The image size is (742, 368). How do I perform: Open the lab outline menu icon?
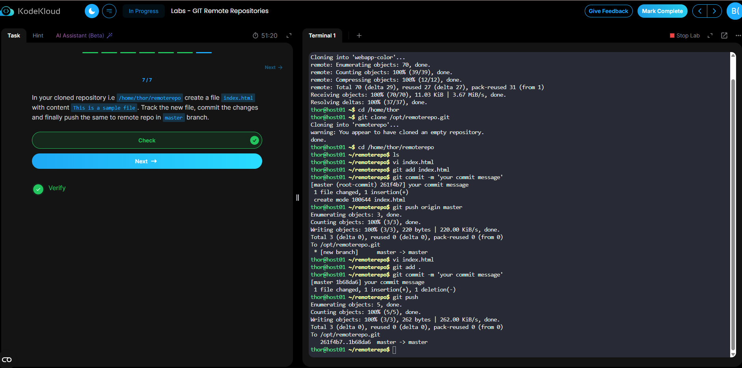point(109,11)
